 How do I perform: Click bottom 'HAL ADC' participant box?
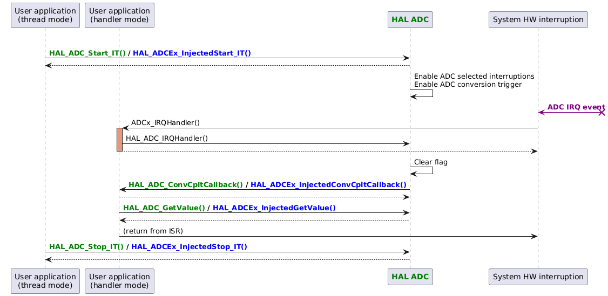(410, 277)
